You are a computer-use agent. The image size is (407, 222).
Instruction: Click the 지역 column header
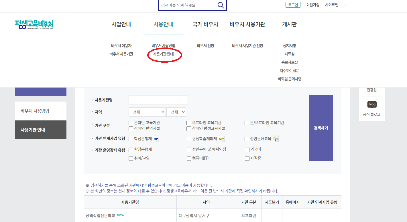[206, 202]
